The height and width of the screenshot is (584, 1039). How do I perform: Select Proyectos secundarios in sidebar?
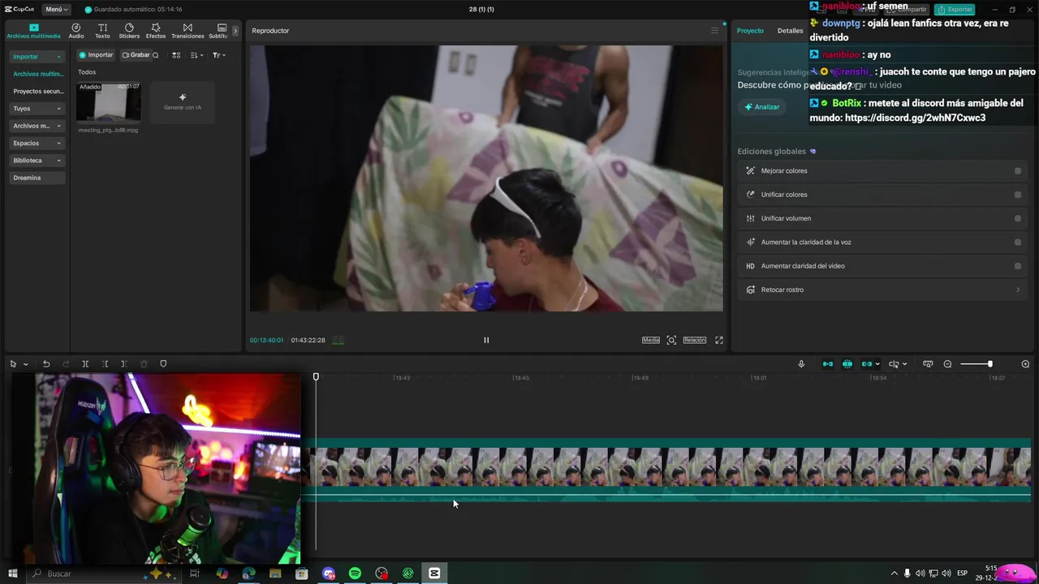point(37,92)
